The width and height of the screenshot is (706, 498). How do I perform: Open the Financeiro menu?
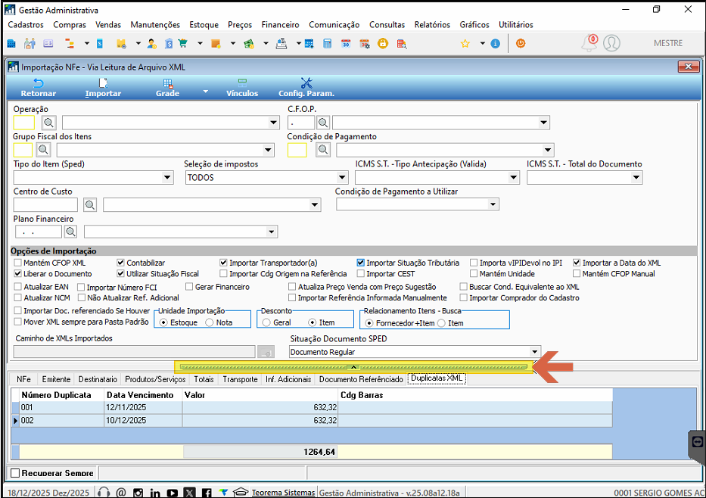tap(280, 25)
